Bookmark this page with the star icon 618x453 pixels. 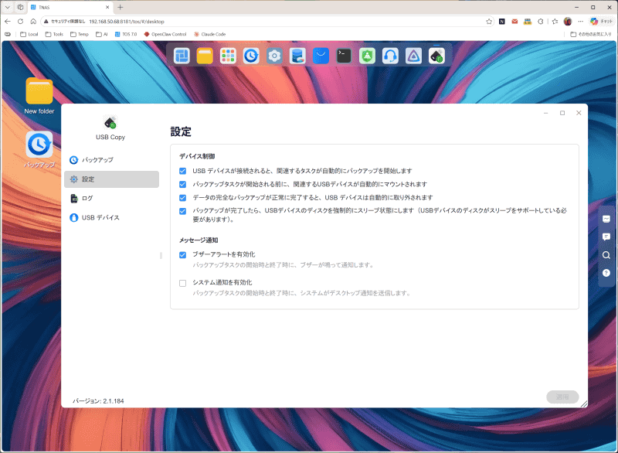click(489, 22)
